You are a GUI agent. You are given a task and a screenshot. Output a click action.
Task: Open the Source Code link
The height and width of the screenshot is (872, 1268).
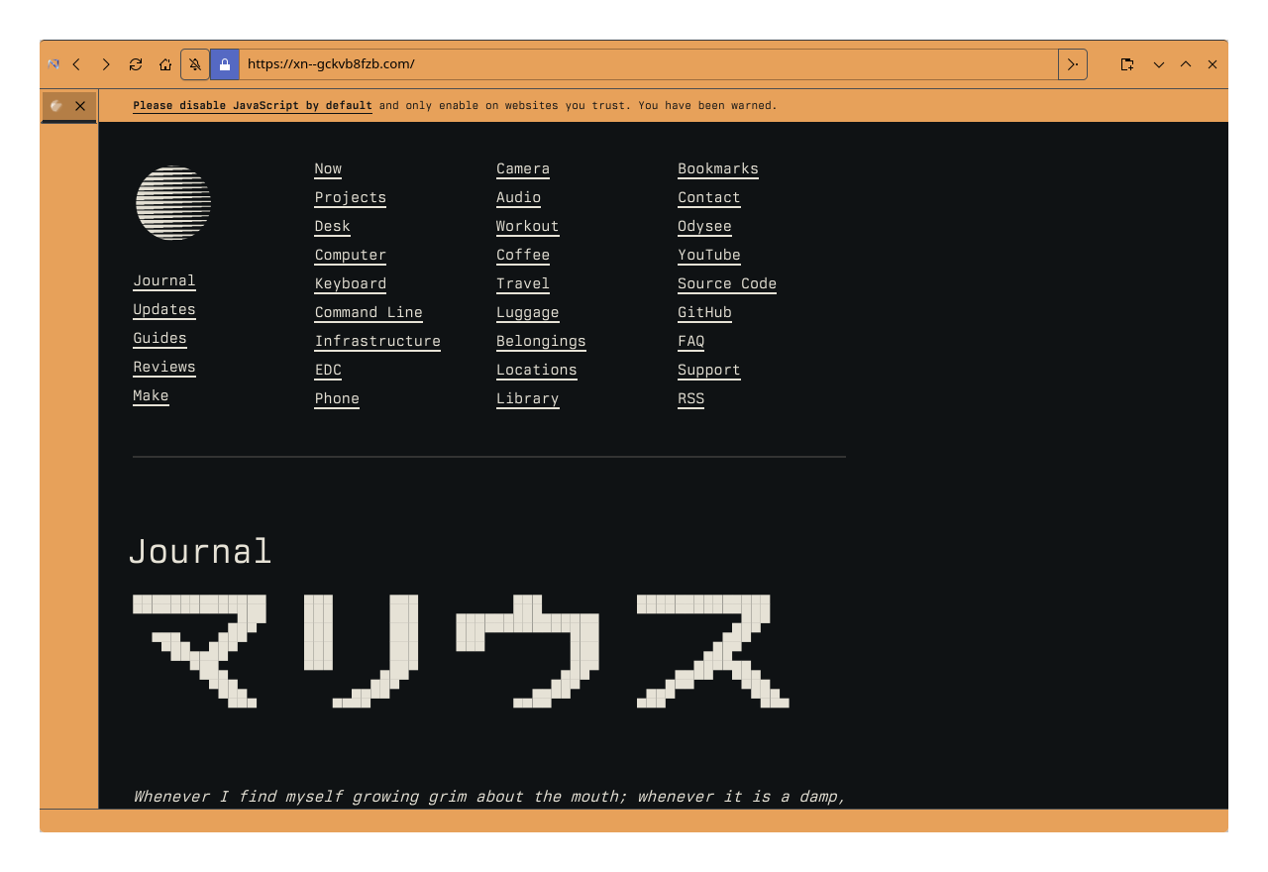point(727,284)
